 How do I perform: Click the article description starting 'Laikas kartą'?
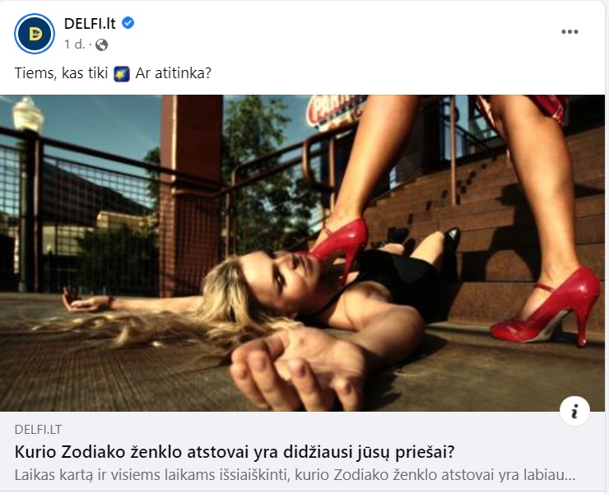(295, 475)
